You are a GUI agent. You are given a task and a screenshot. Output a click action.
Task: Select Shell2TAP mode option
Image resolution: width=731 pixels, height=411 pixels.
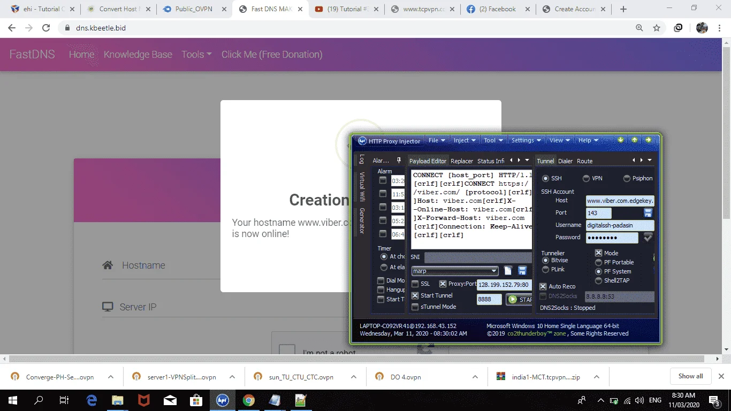pyautogui.click(x=599, y=280)
